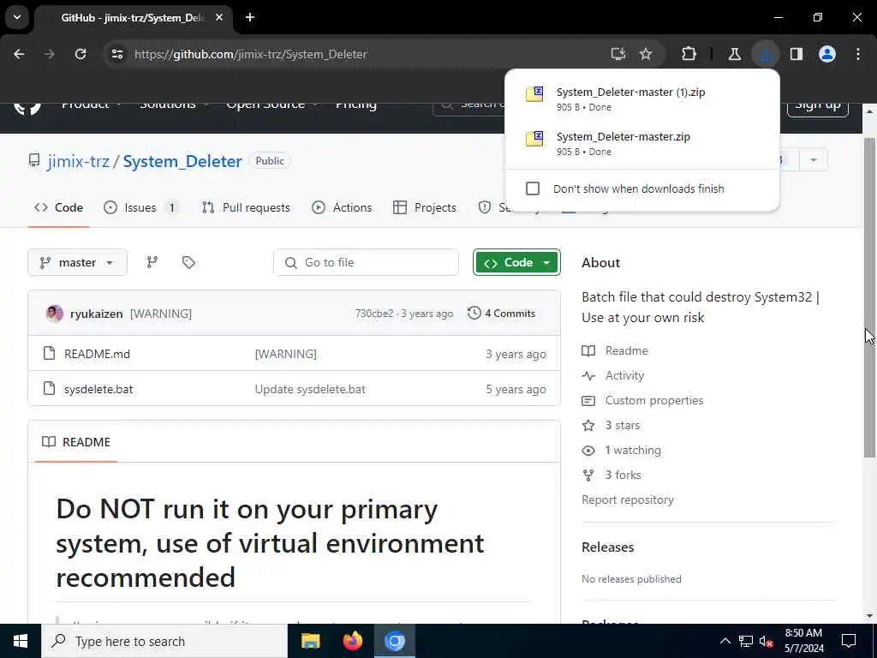Open site information icon in address bar
The image size is (877, 658).
(116, 54)
